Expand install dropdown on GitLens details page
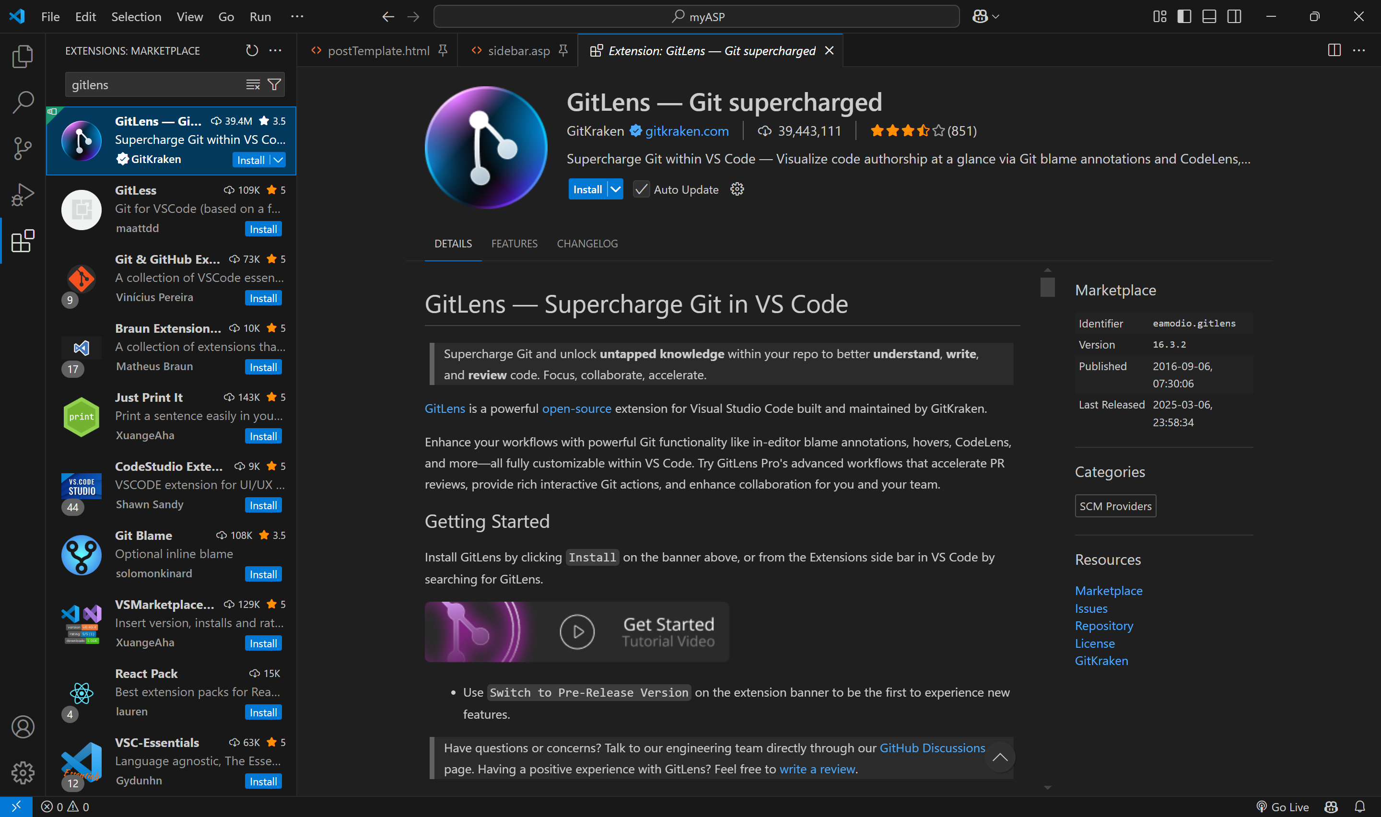 [x=615, y=189]
